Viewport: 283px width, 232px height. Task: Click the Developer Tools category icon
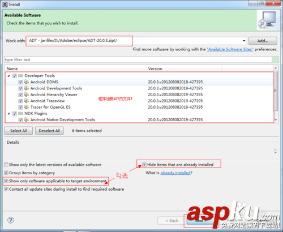20,76
